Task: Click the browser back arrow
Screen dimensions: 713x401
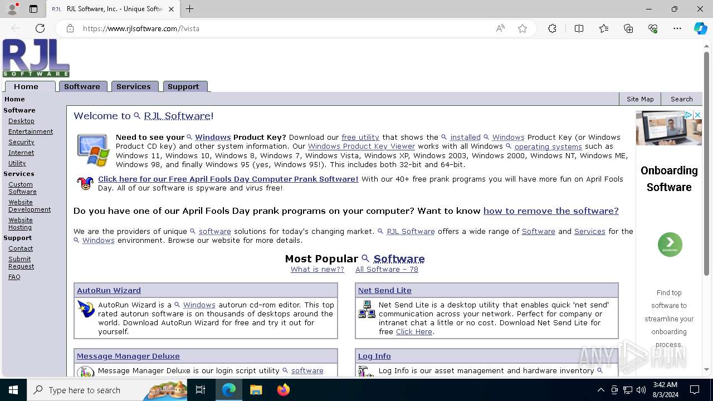Action: point(16,28)
